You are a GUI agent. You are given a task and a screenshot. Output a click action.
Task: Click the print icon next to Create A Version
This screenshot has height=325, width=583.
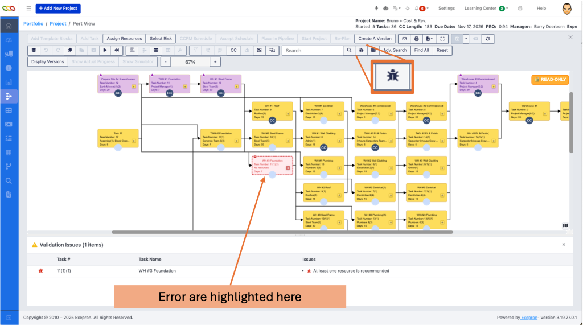[417, 39]
